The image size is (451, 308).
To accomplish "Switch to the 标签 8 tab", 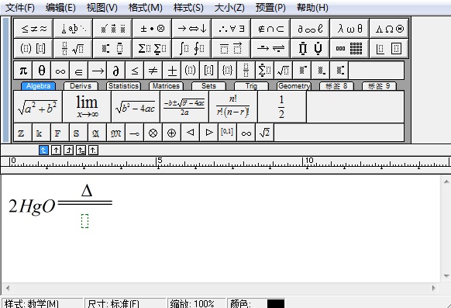I will point(336,86).
